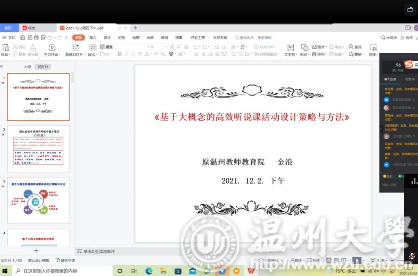Click the notes area to add notes
Screen dimensions: 418x276
[x=99, y=251]
